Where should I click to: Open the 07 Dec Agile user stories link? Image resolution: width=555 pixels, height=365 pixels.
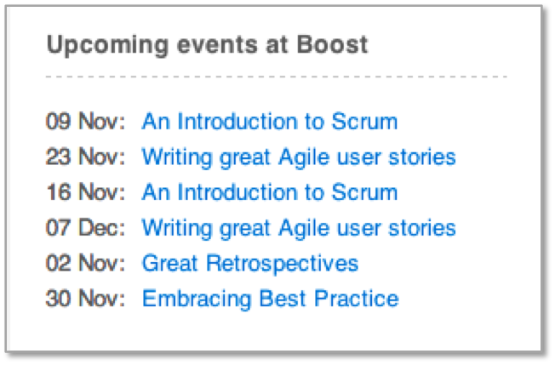coord(299,228)
